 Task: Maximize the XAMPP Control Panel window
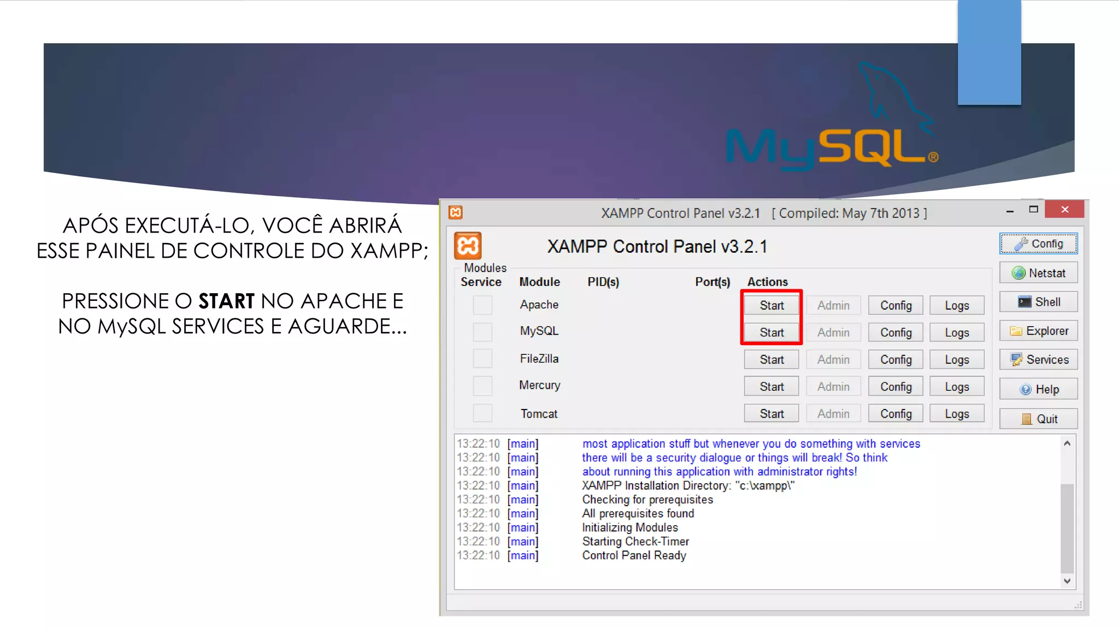1033,210
